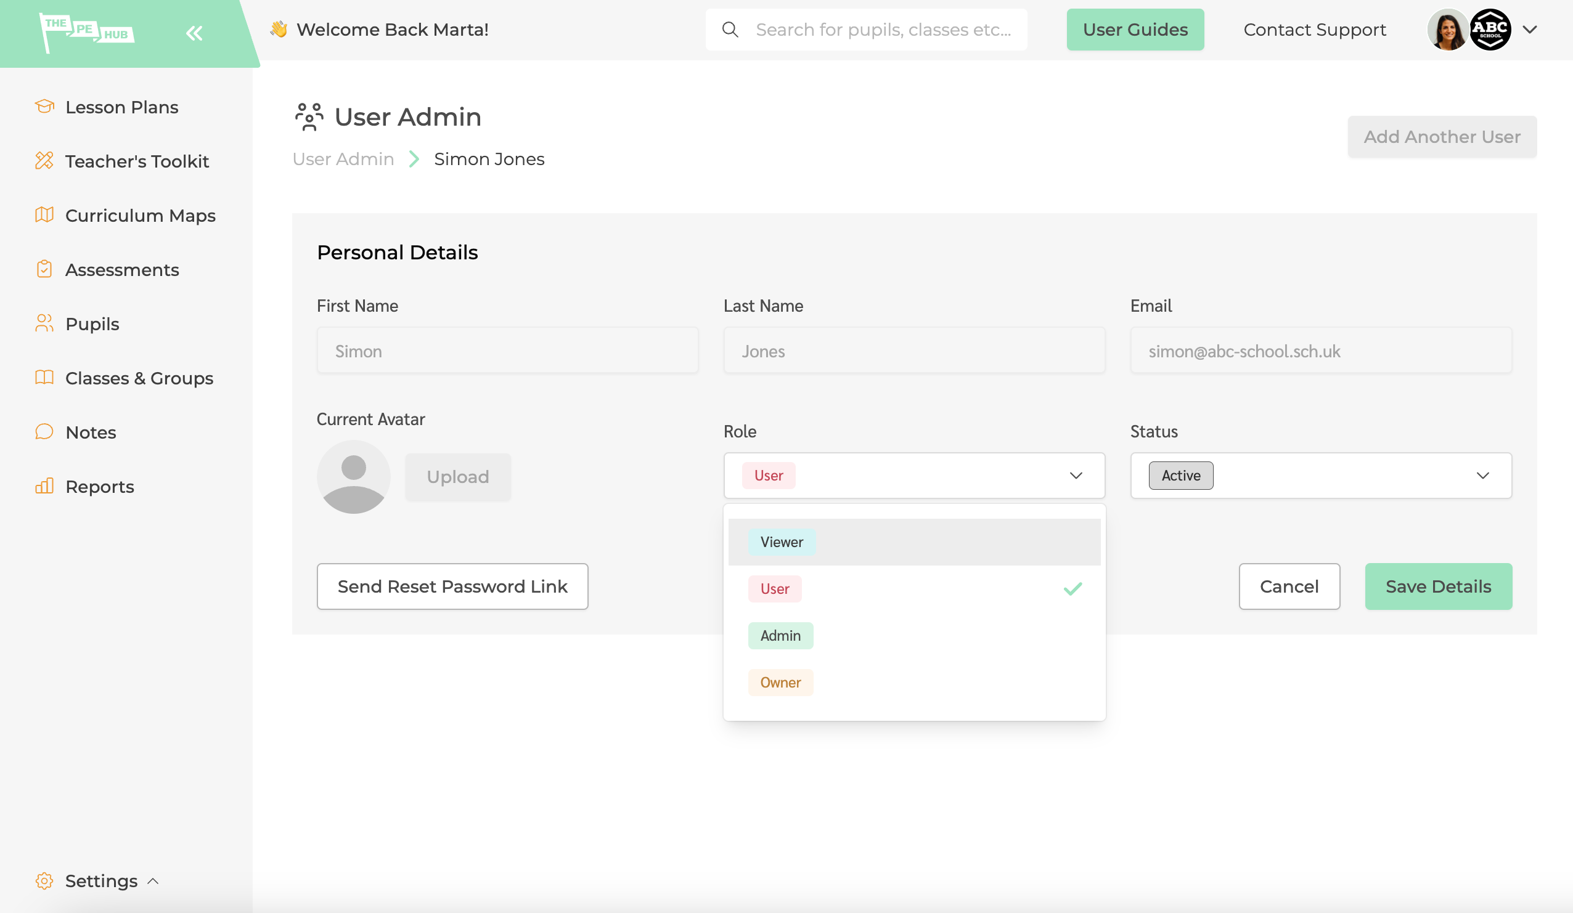This screenshot has height=913, width=1573.
Task: Open the Pupils section
Action: [91, 324]
